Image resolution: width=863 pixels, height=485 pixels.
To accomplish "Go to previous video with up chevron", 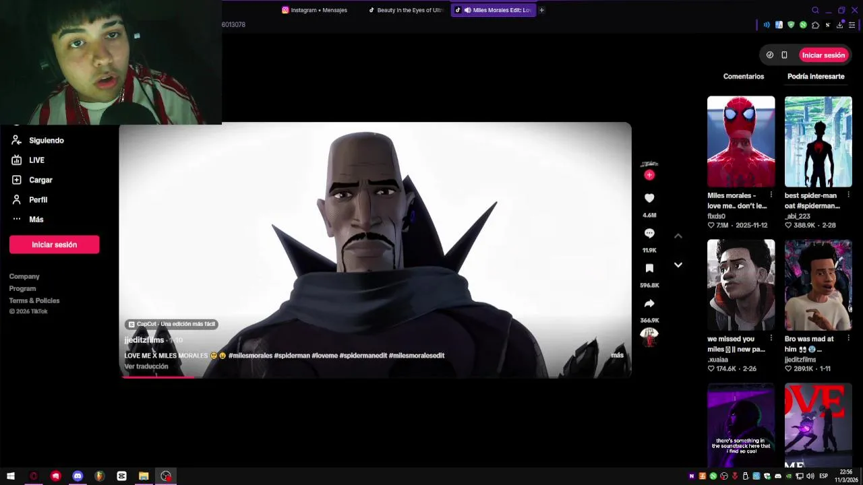I will [x=678, y=236].
